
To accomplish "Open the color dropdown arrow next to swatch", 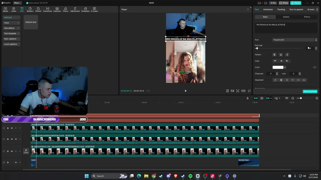I will (x=285, y=67).
